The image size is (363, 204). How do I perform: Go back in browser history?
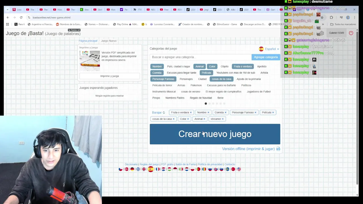click(8, 18)
